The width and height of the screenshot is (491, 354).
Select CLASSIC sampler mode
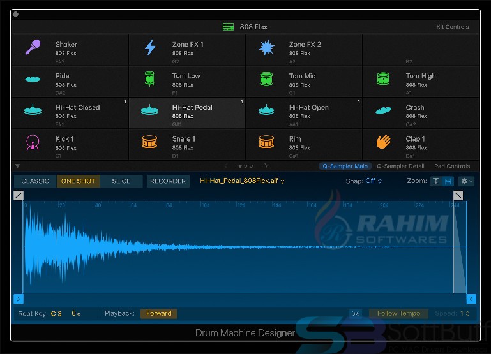coord(35,181)
